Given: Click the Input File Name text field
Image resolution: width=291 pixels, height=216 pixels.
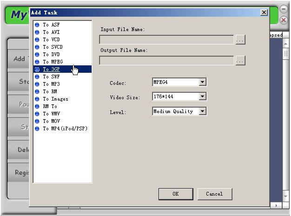Looking at the screenshot, I should pos(166,39).
